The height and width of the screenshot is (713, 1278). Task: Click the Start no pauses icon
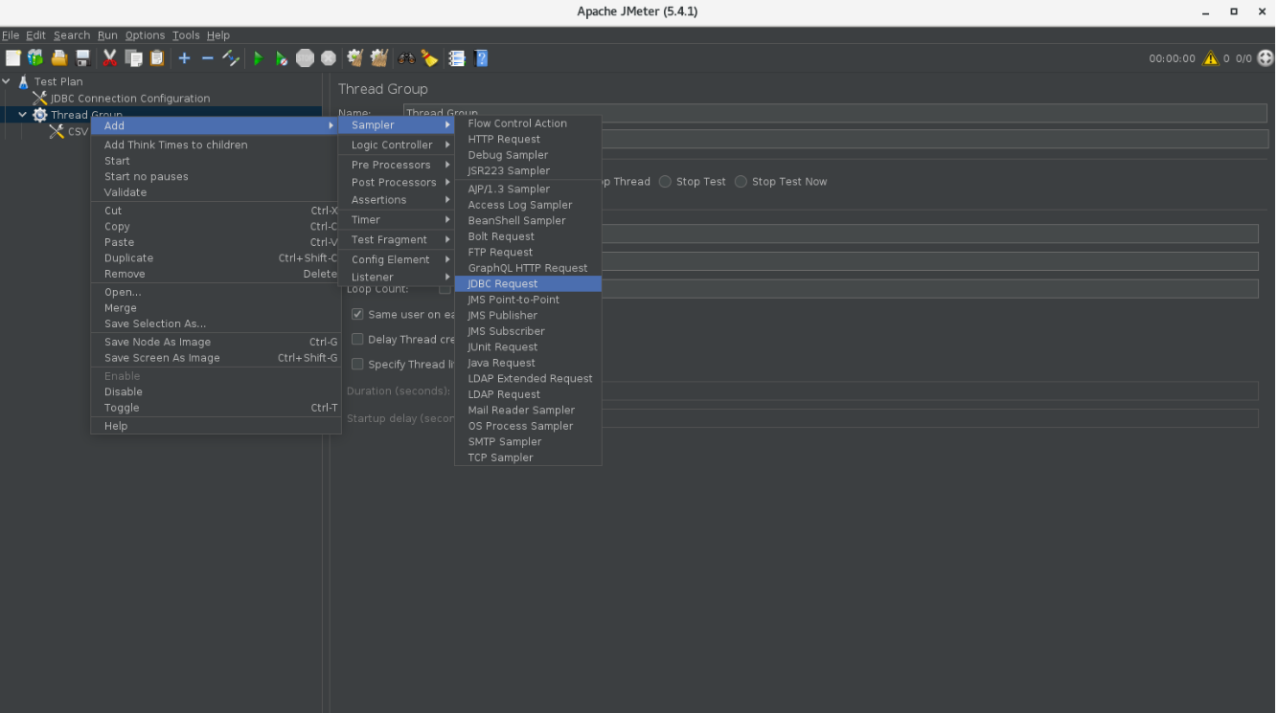point(282,58)
